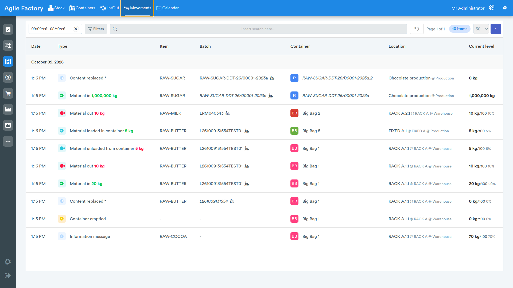
Task: Click the Material in 1,000,000 kg green icon
Action: [x=62, y=95]
